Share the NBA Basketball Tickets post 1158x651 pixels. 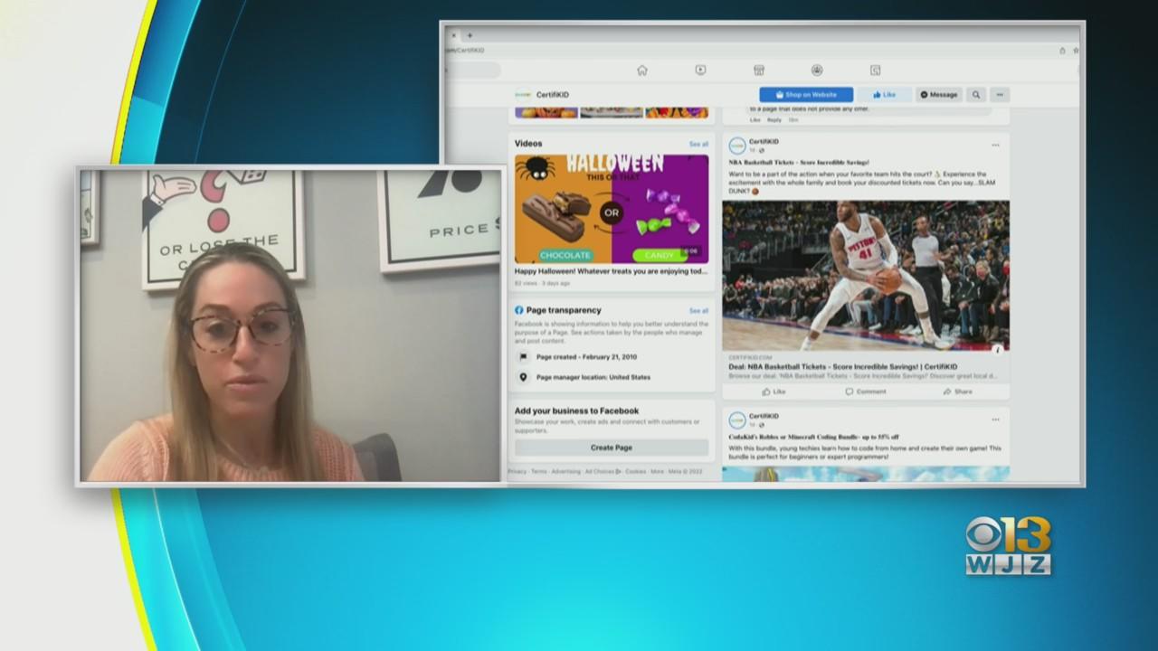(x=957, y=392)
